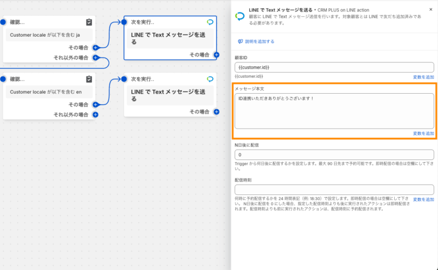This screenshot has height=270, width=438.
Task: Close the action settings panel
Action: [431, 9]
